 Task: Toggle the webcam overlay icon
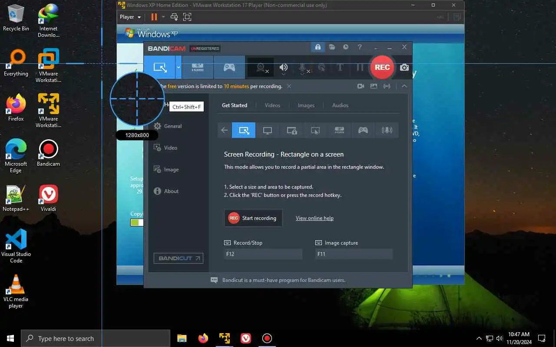click(x=261, y=67)
